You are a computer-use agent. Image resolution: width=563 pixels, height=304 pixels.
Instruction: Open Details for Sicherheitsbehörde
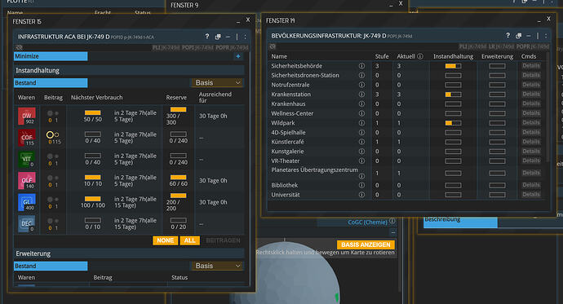pos(531,66)
